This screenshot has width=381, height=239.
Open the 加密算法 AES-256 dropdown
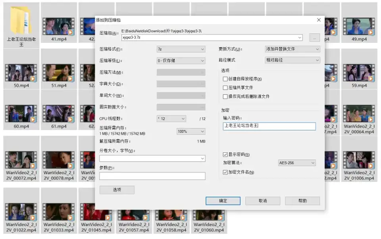(297, 163)
